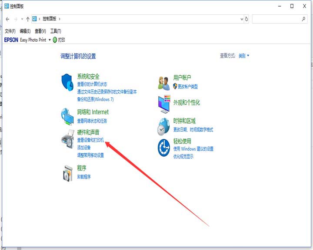Click 卸载程序 link
This screenshot has width=313, height=250.
point(84,177)
